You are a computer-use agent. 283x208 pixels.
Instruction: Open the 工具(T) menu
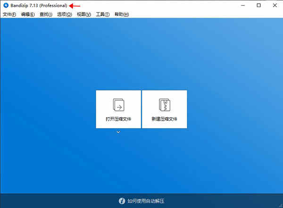pyautogui.click(x=102, y=14)
